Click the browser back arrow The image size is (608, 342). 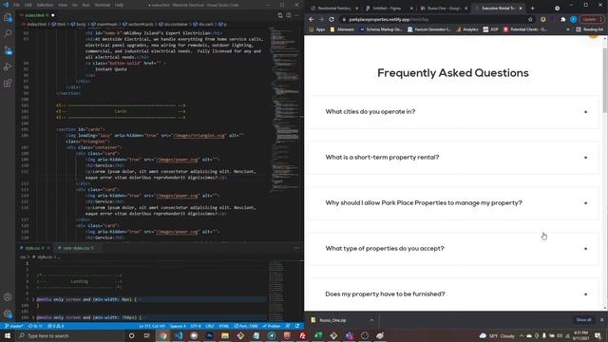click(311, 19)
